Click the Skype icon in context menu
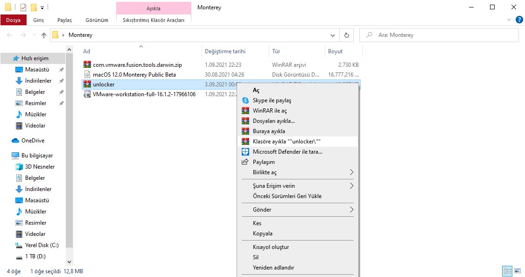This screenshot has width=525, height=277. 245,100
